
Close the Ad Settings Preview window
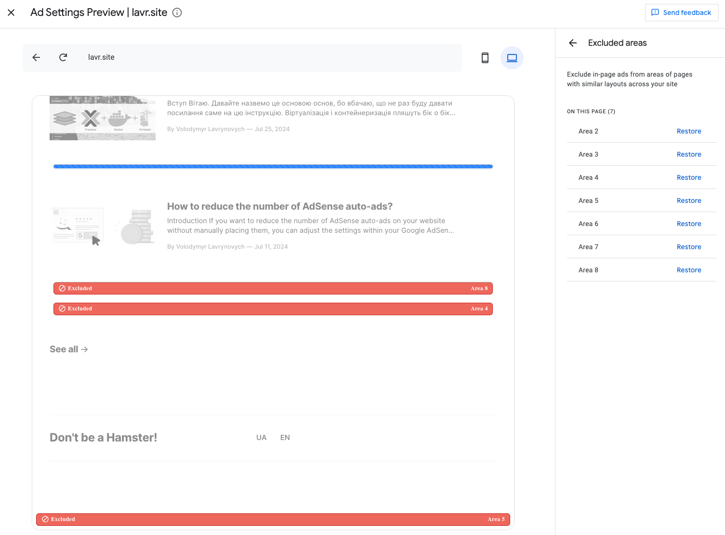click(11, 13)
